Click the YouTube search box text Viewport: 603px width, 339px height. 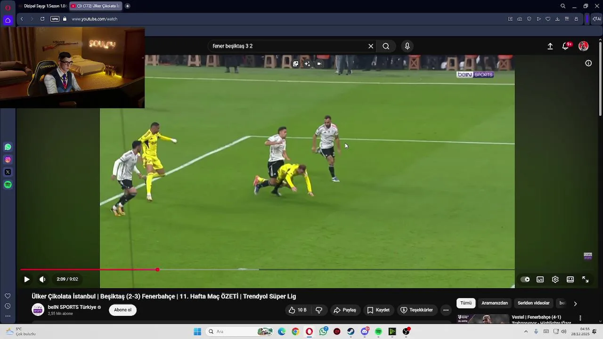[233, 46]
